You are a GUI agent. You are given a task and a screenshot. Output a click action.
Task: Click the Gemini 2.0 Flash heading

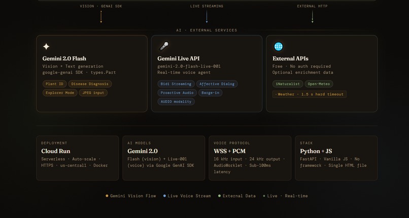[x=64, y=58]
